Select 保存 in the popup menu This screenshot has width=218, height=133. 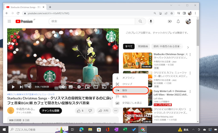[x=130, y=90]
